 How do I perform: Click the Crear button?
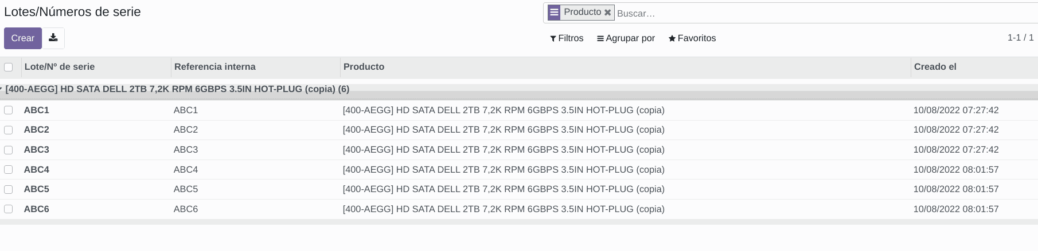click(x=23, y=38)
